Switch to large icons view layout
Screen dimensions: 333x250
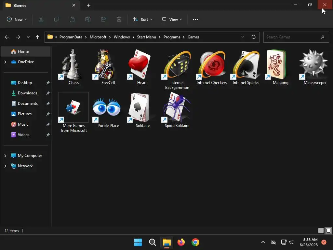[328, 230]
